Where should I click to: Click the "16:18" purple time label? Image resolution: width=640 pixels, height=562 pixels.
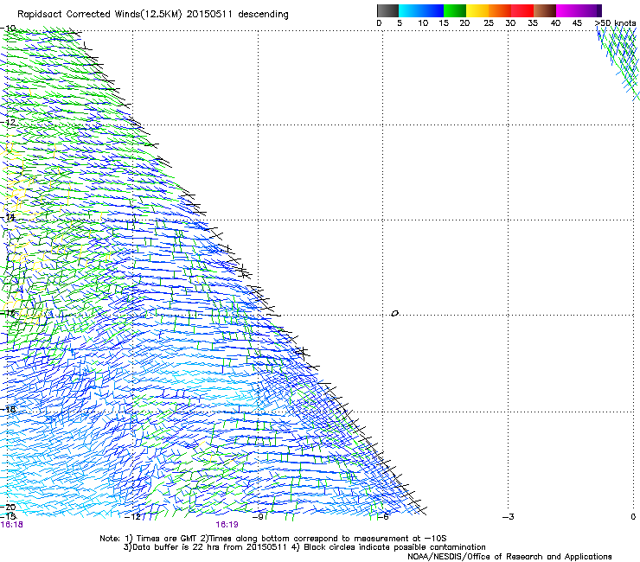click(x=12, y=525)
